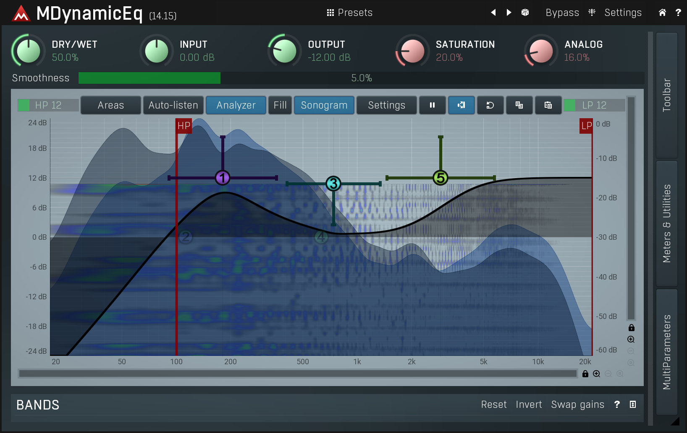Lock the vertical gain axis zoom
The image size is (687, 433).
point(631,328)
